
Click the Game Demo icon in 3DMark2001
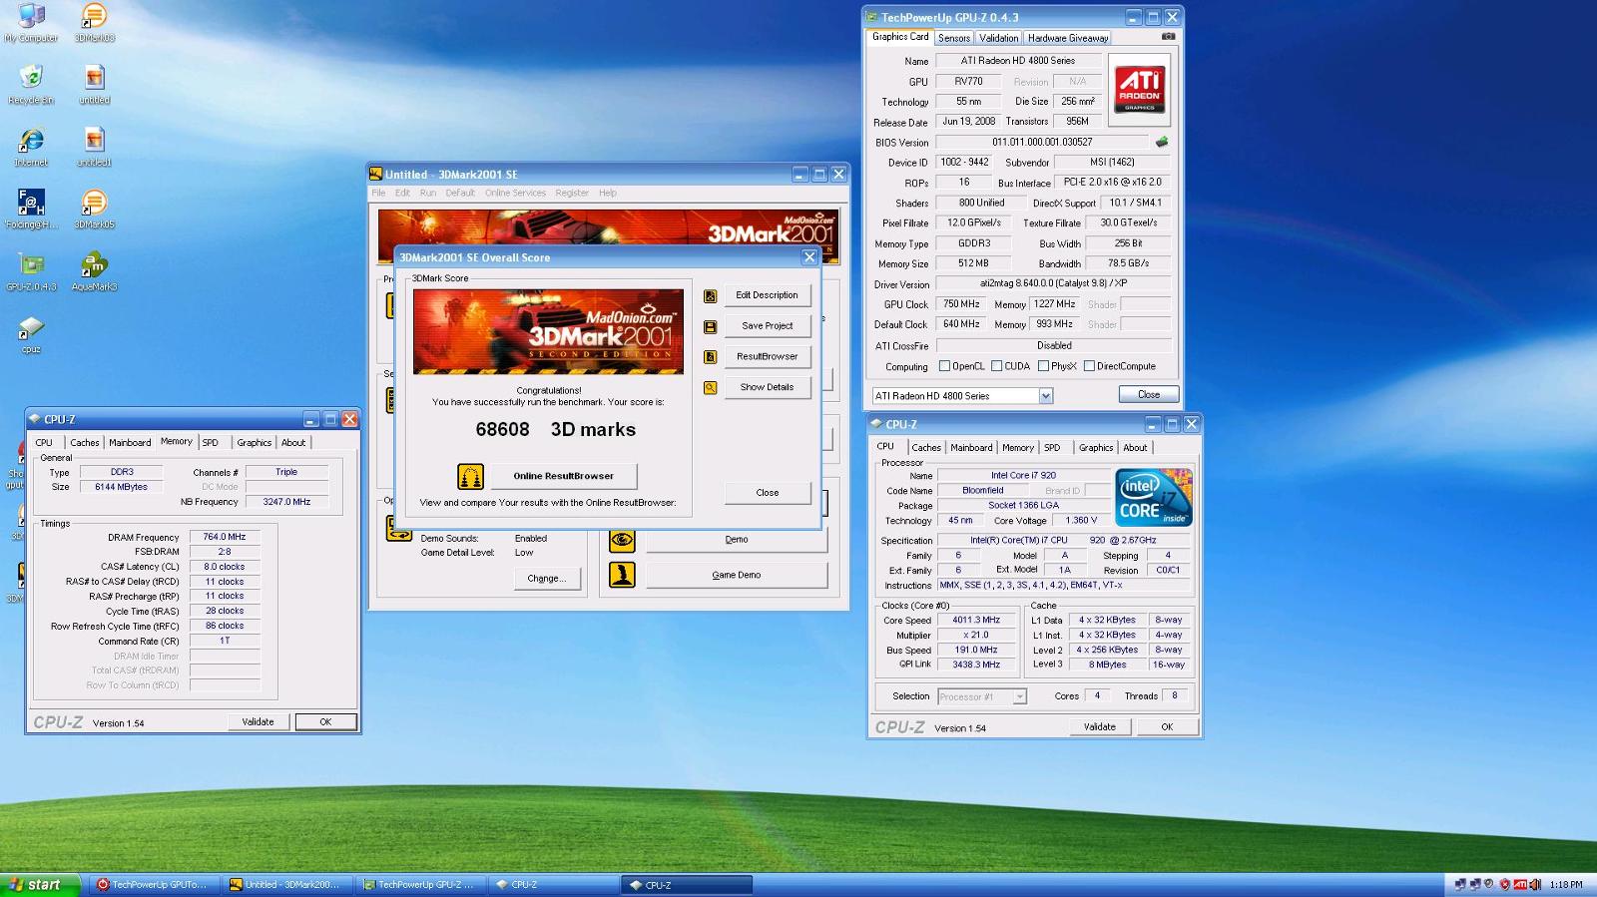(622, 575)
